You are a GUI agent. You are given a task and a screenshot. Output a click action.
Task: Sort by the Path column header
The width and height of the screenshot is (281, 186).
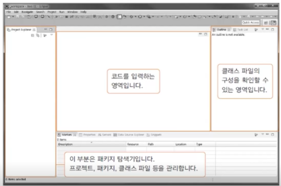tap(160, 144)
